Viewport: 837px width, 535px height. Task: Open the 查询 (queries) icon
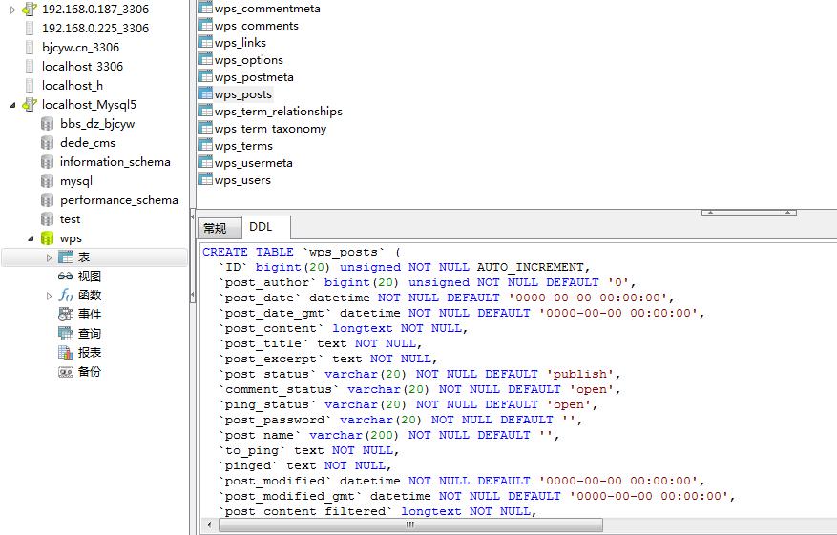[x=65, y=334]
